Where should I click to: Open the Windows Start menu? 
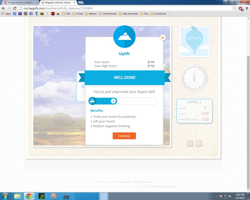click(x=5, y=196)
